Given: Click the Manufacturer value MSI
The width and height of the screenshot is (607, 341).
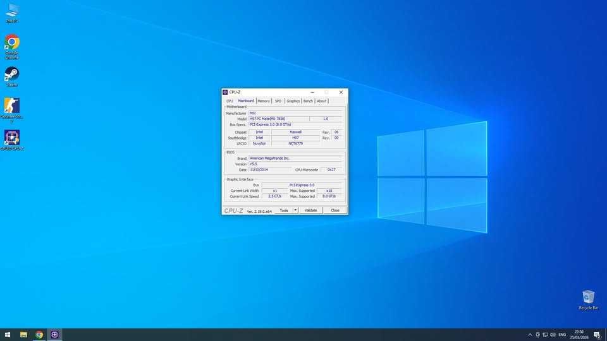Looking at the screenshot, I should click(x=295, y=113).
